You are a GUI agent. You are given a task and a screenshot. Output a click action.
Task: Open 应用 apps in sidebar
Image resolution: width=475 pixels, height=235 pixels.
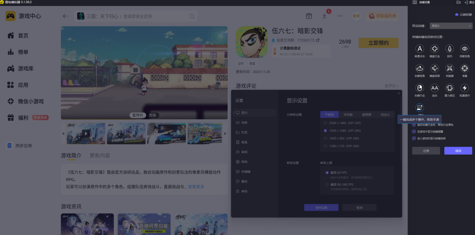[18, 85]
